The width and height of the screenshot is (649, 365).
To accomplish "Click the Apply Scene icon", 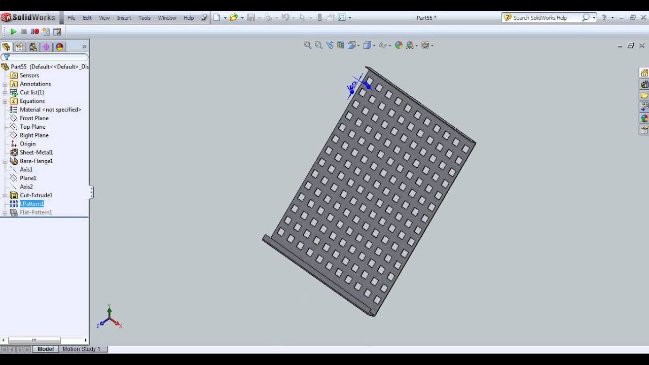I will pyautogui.click(x=410, y=45).
